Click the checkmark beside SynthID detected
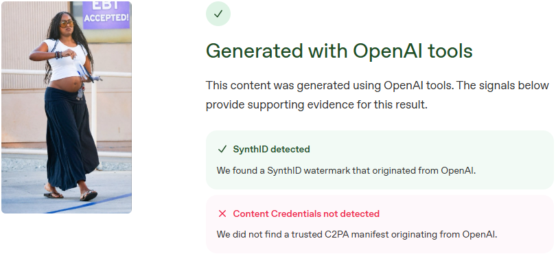Screen dimensions: 556x254 222,150
